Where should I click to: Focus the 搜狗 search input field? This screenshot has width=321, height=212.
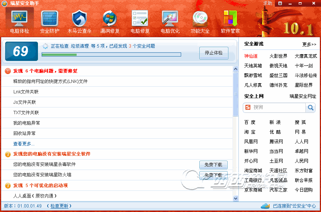click(x=279, y=107)
